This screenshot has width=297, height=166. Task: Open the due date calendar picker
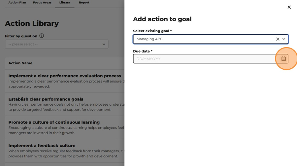click(283, 59)
